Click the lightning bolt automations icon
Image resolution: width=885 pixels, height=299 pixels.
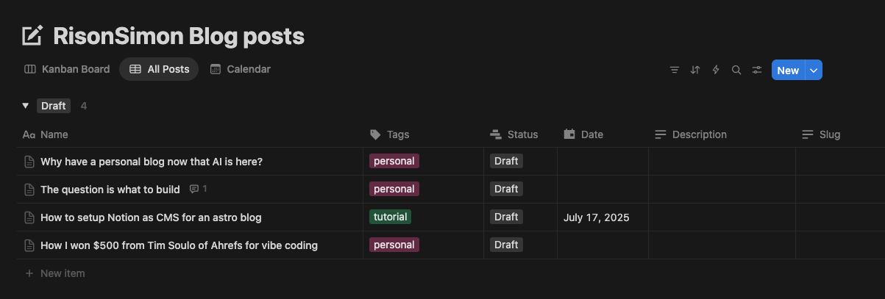click(716, 71)
